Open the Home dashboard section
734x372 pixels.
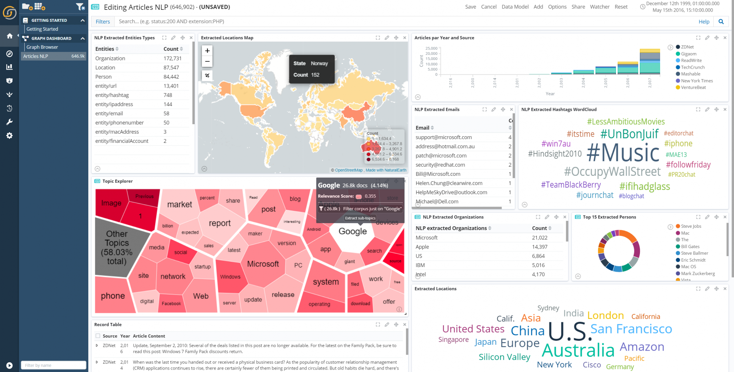point(9,36)
